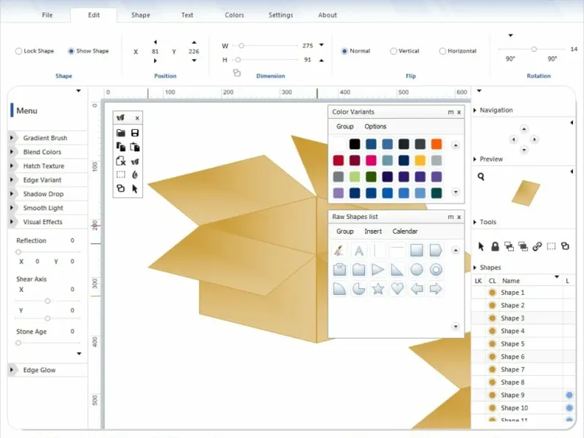Enable the Lock Shape radio button
Image resolution: width=584 pixels, height=438 pixels.
tap(18, 51)
